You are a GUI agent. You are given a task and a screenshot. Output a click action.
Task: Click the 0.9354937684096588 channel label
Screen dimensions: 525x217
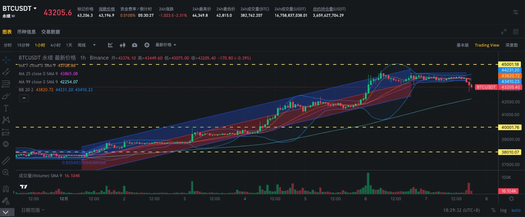point(84,163)
